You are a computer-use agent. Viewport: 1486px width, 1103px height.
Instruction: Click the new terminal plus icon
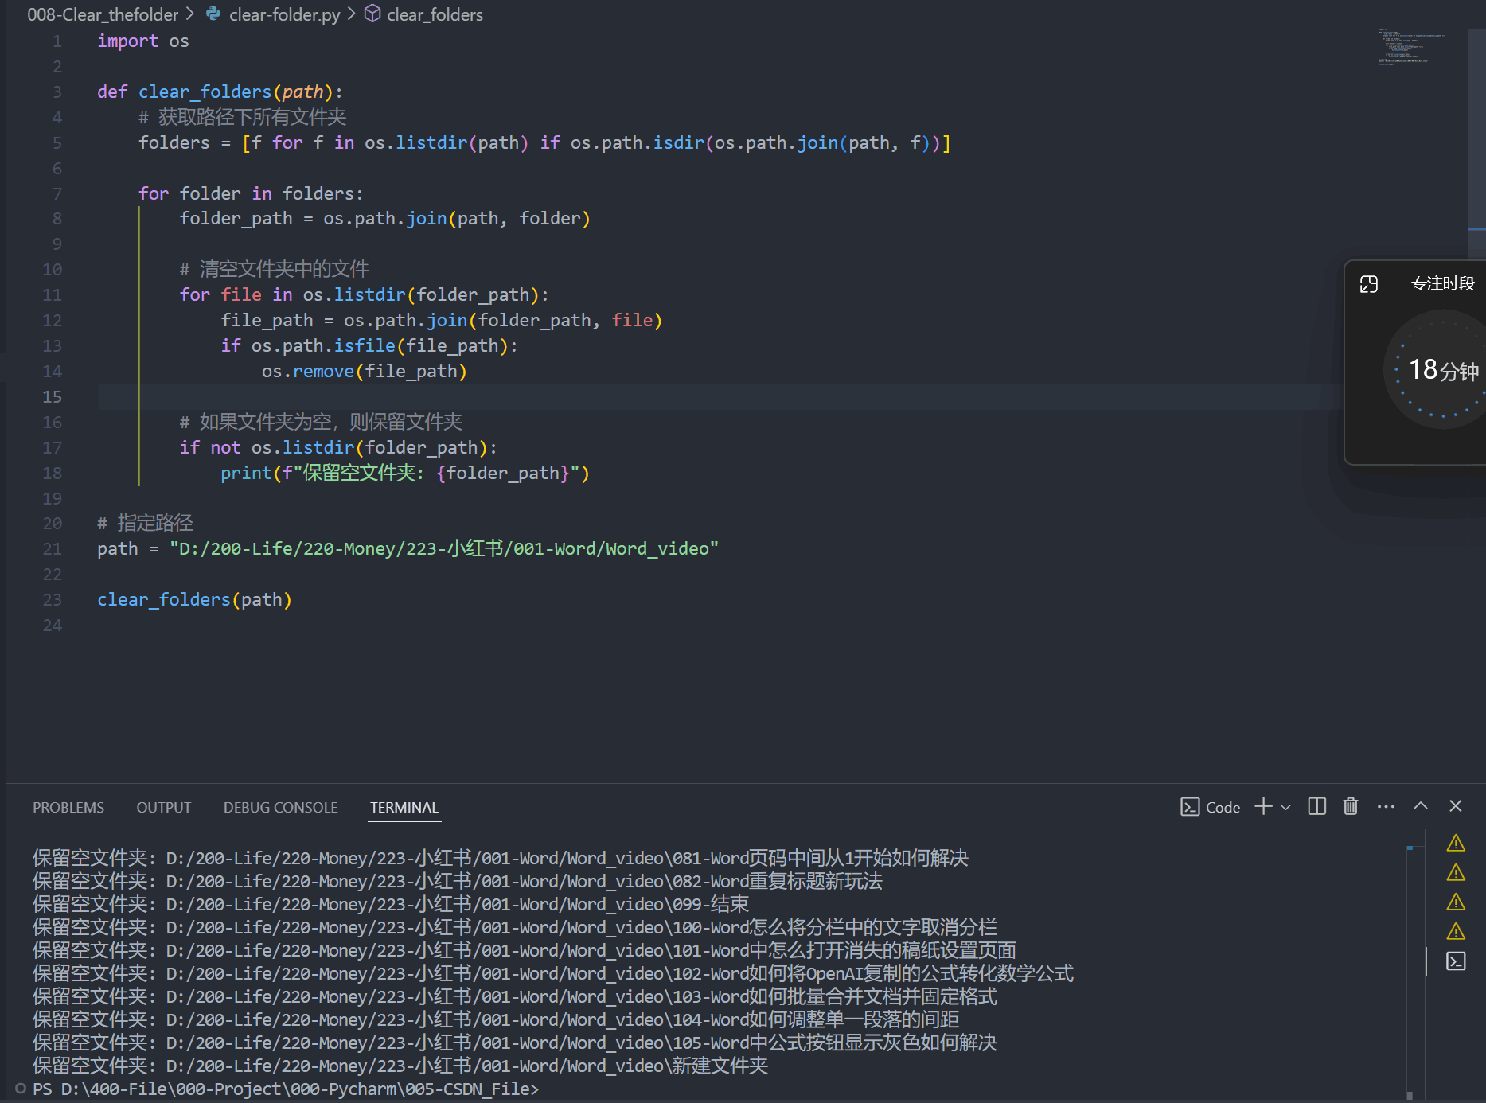(x=1263, y=807)
